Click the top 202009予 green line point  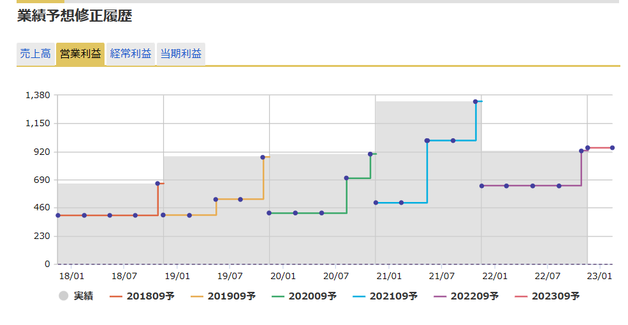[x=370, y=154]
